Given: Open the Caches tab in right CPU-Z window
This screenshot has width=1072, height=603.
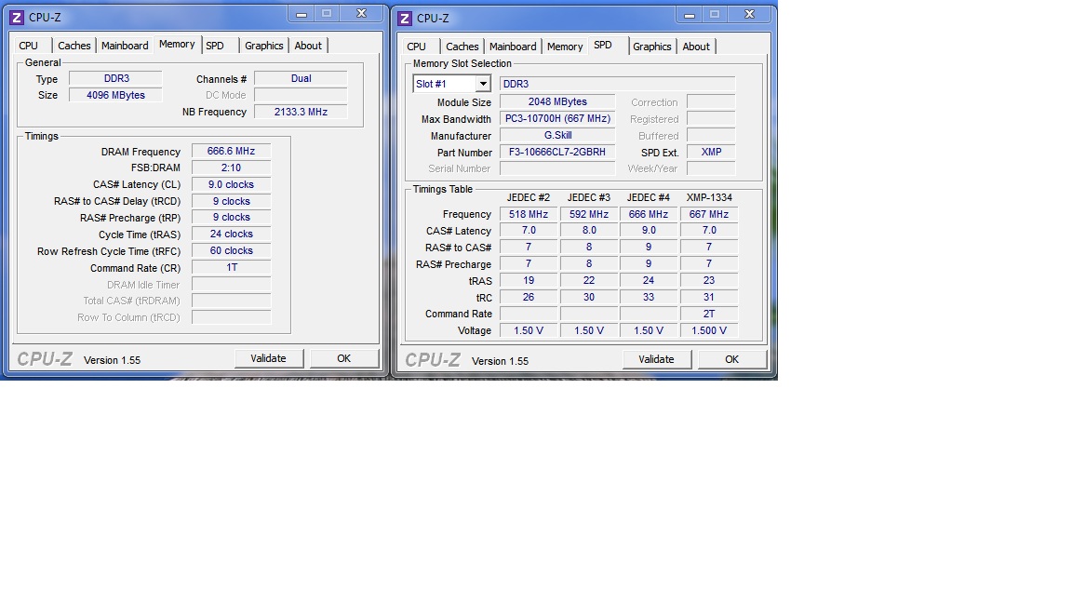Looking at the screenshot, I should coord(462,47).
